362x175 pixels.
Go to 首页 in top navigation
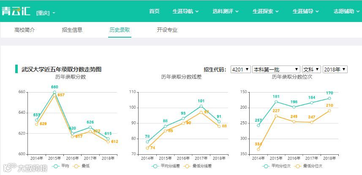pyautogui.click(x=154, y=11)
